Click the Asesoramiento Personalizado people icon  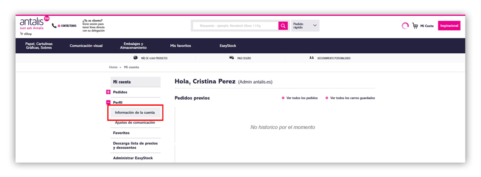[312, 58]
